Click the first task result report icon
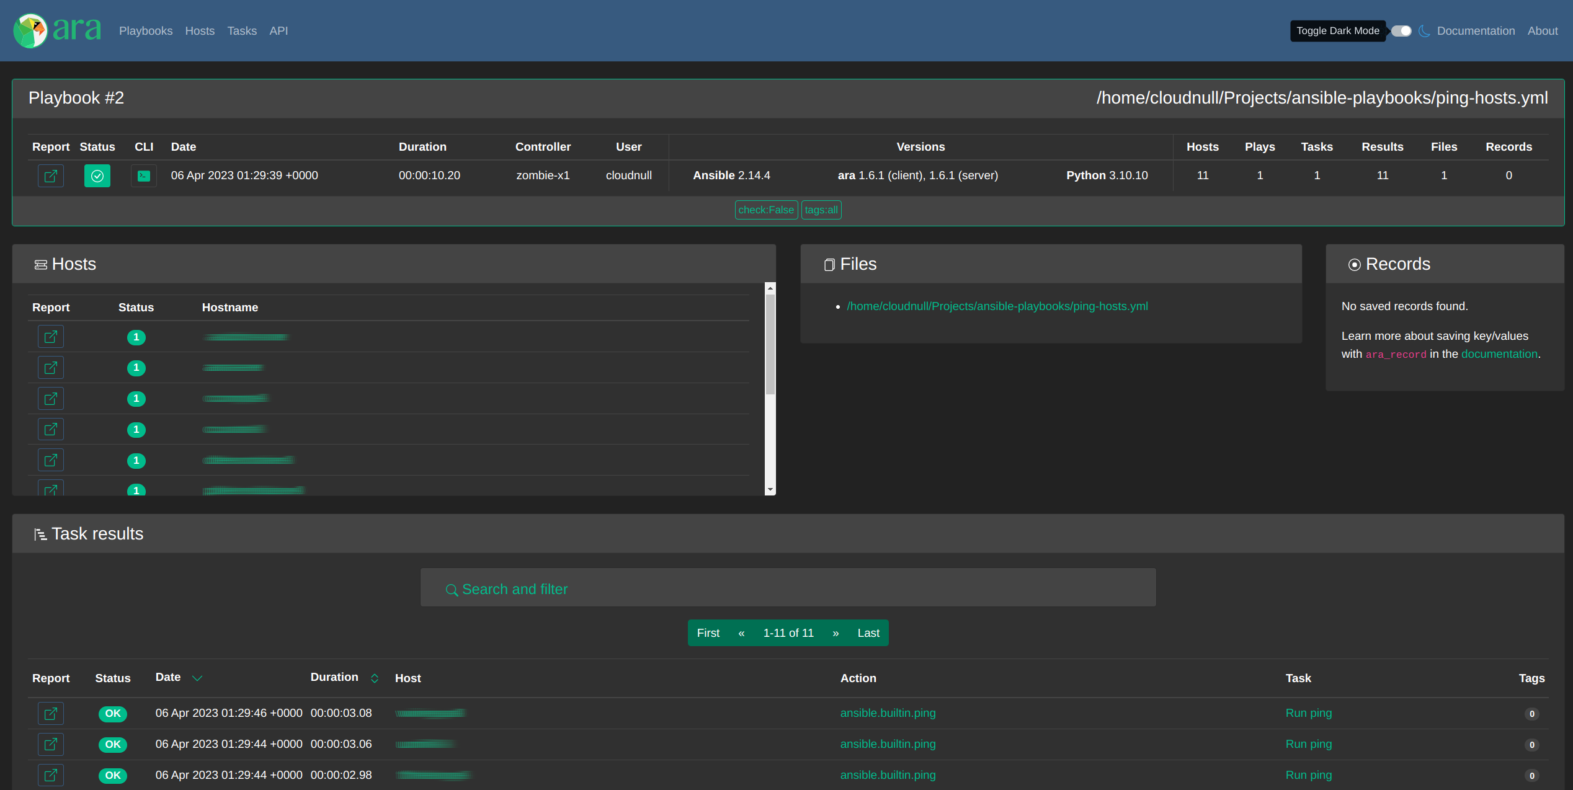The width and height of the screenshot is (1573, 790). coord(50,713)
